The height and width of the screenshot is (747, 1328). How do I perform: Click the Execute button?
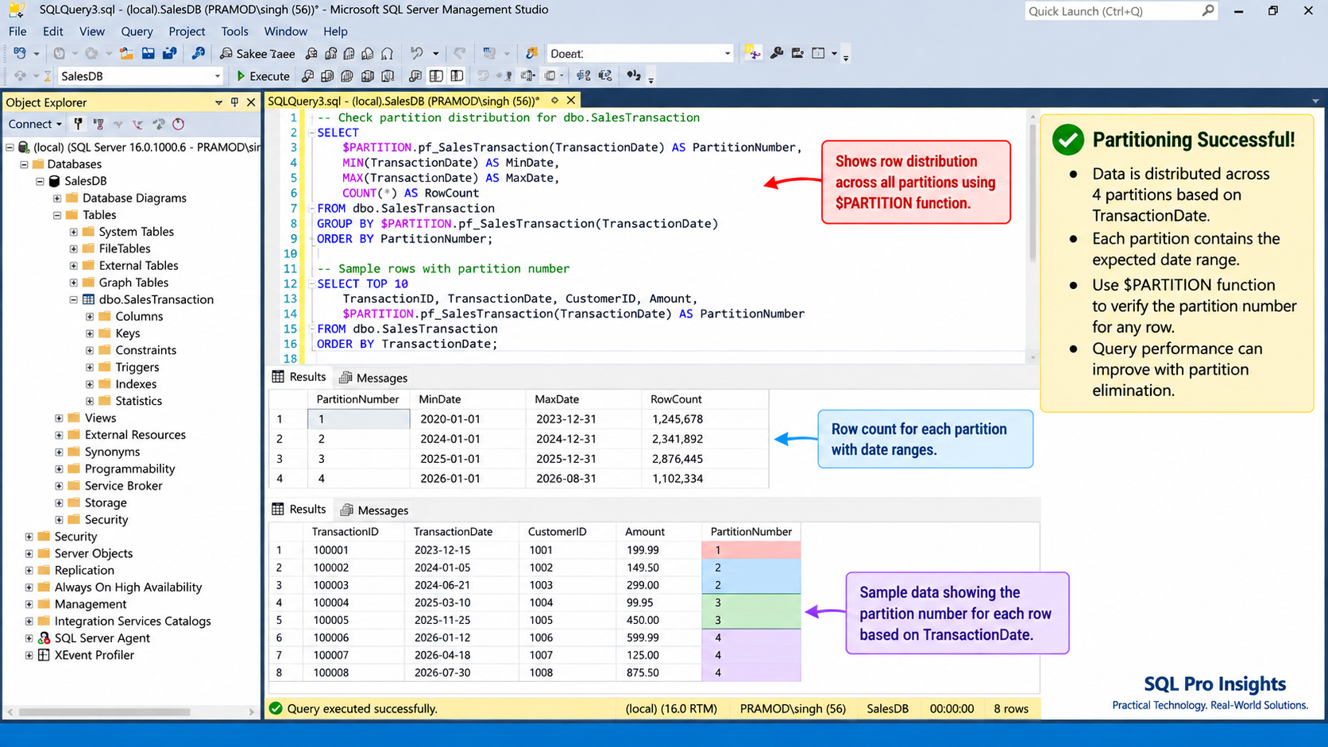coord(263,76)
